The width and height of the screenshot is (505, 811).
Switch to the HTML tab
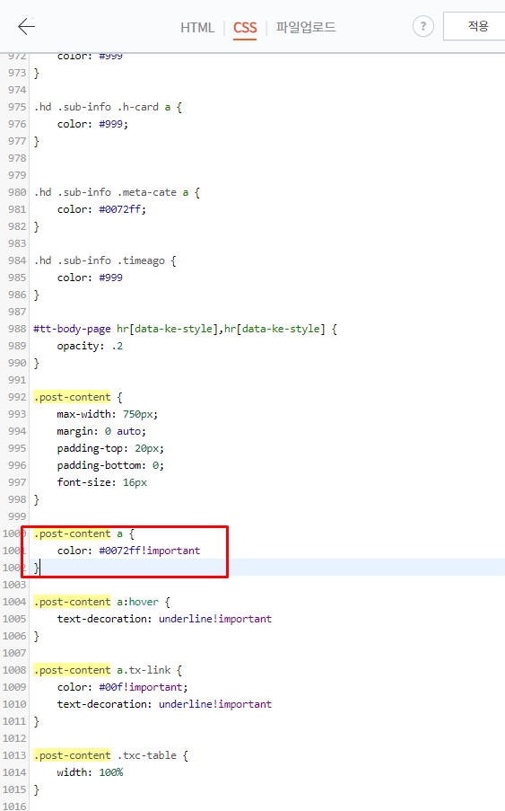tap(197, 28)
